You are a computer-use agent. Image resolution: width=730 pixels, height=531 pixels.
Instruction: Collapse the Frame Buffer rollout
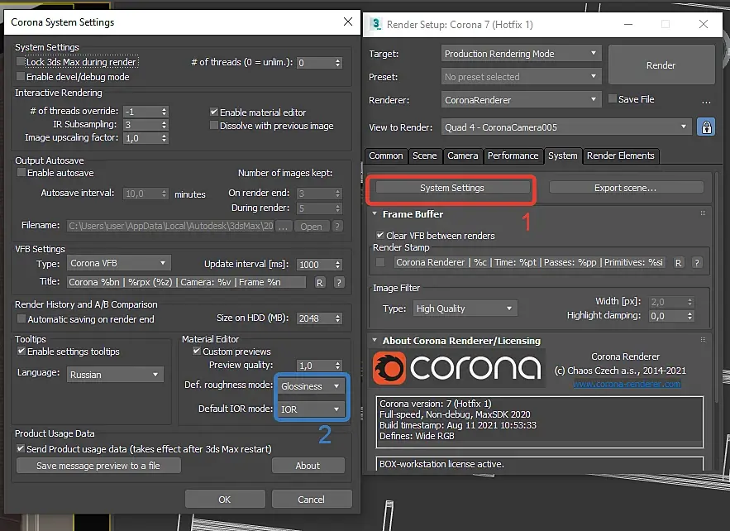coord(375,213)
